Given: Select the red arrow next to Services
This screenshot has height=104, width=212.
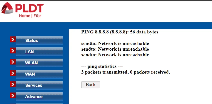Looking at the screenshot, I should click(13, 84).
